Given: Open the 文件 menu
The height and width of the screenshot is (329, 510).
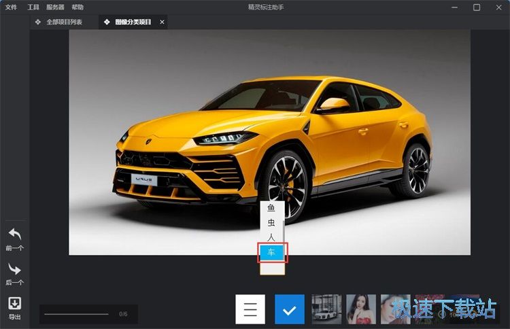Looking at the screenshot, I should pos(11,7).
